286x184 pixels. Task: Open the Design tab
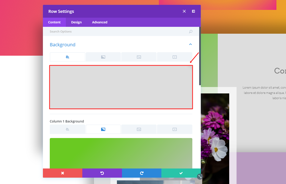pyautogui.click(x=76, y=22)
